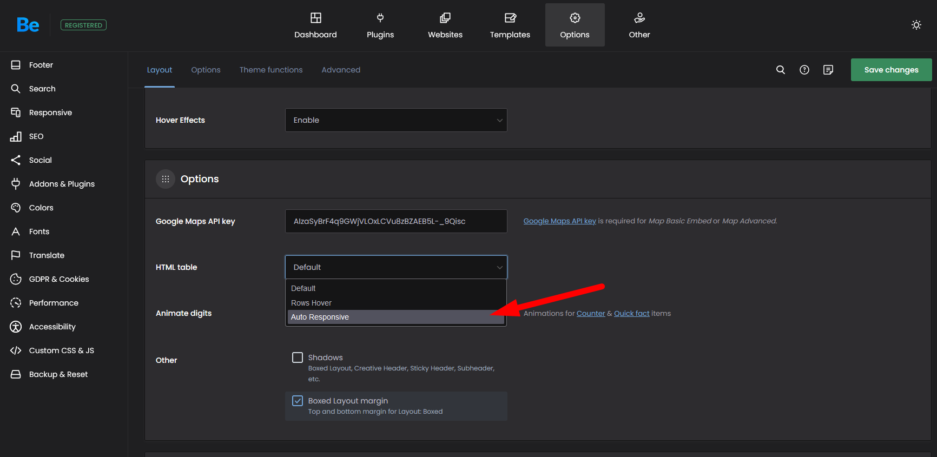
Task: Open the Plugins section
Action: [380, 25]
